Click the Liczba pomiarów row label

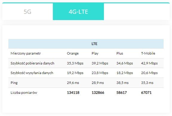point(24,93)
